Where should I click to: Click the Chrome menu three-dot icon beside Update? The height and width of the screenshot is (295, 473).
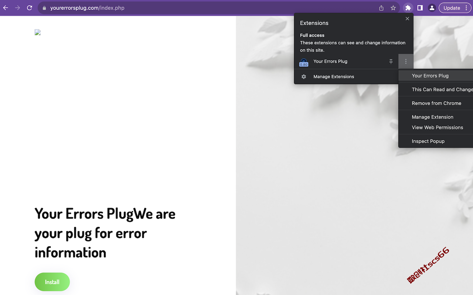[466, 8]
